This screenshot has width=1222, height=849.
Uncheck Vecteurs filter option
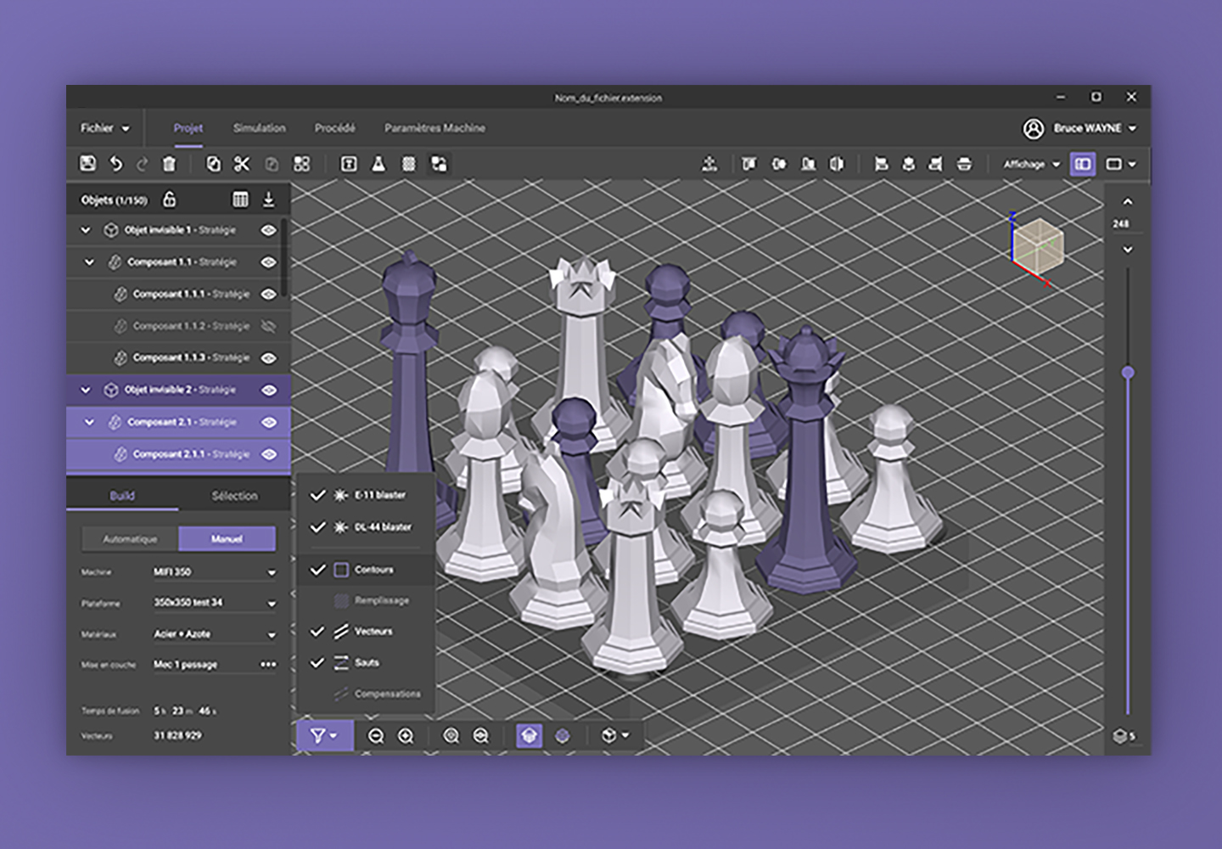(x=317, y=632)
